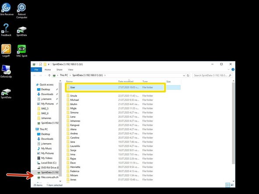Switch to large icons view in status bar
This screenshot has width=259, height=194.
(x=232, y=185)
